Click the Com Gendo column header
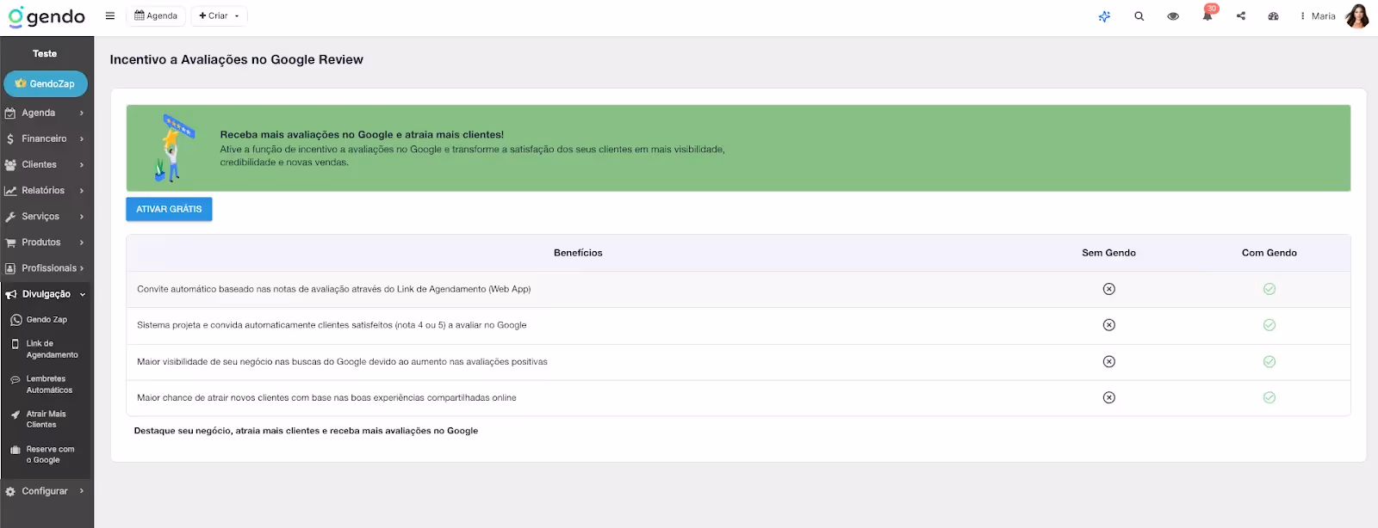Screen dimensions: 1378x528 click(x=1269, y=253)
